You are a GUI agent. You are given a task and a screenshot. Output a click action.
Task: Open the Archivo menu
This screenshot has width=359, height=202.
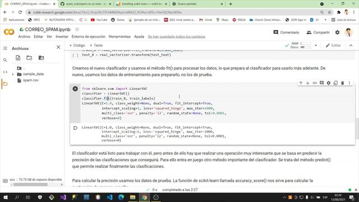point(24,36)
